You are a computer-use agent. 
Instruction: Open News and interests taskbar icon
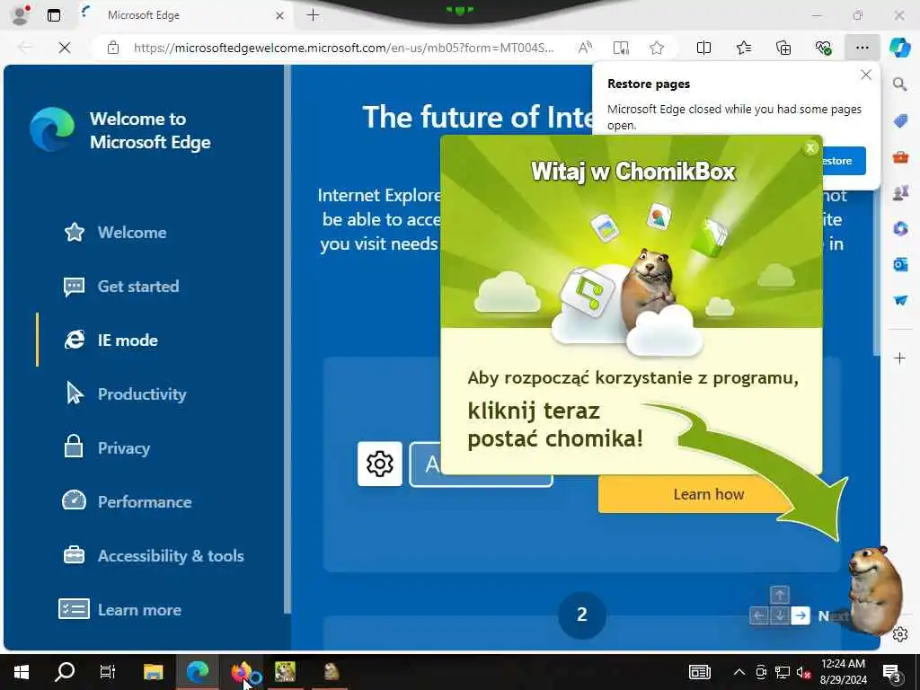coord(699,672)
